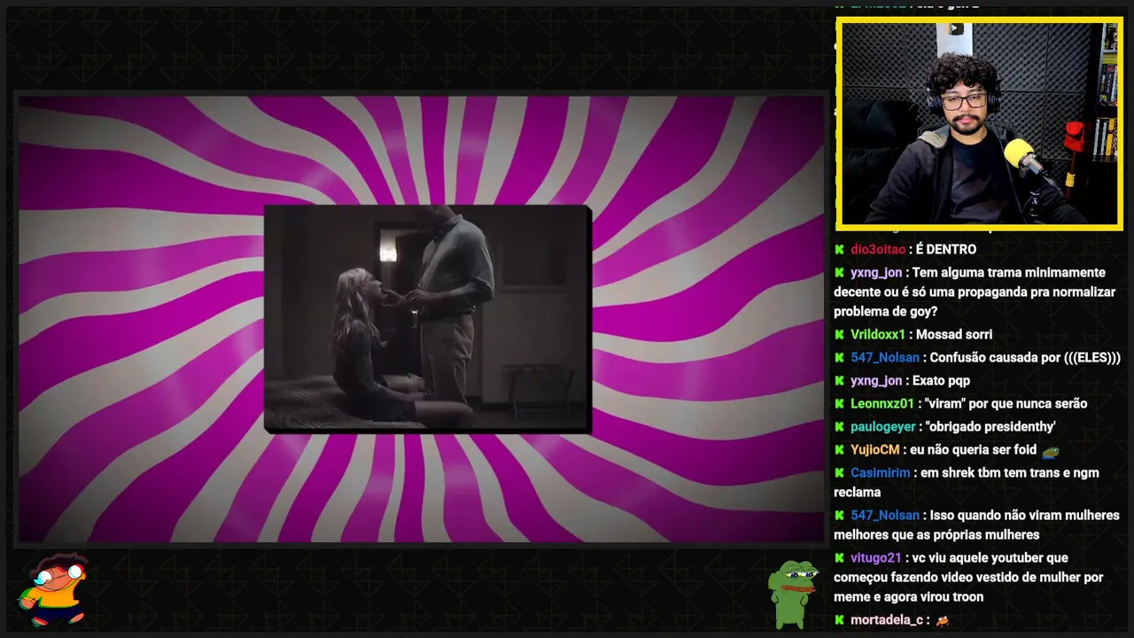Screen dimensions: 1134x638
Task: Click the green badge beside Casimirim
Action: (839, 473)
